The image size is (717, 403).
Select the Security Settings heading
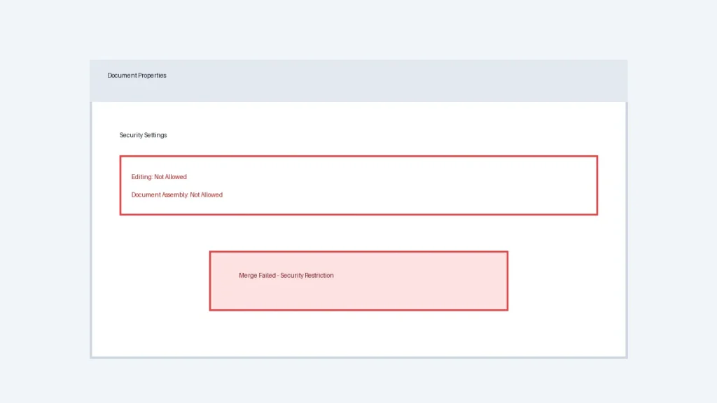coord(143,135)
